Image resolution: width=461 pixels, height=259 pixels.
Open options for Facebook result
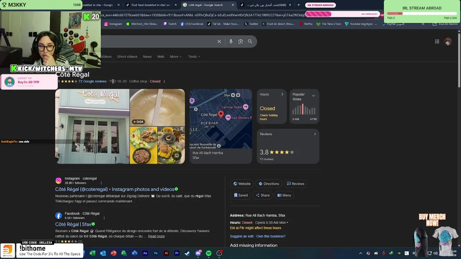pos(104,218)
